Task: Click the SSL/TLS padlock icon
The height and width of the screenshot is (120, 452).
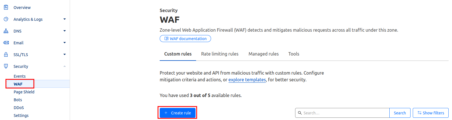Action: click(6, 54)
